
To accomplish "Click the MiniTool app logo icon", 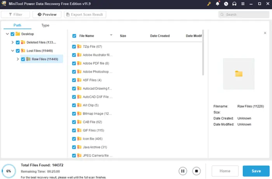I will [x=3, y=3].
